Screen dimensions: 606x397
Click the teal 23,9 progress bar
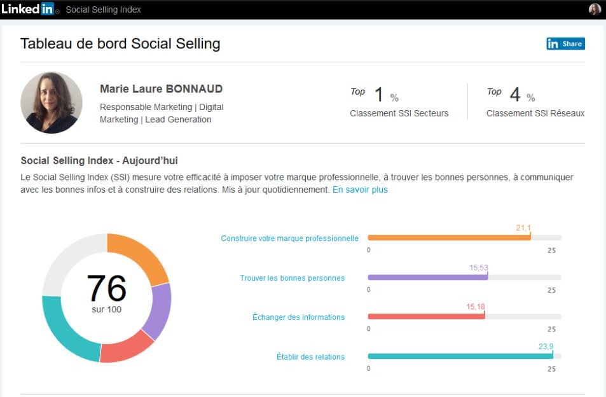[460, 356]
